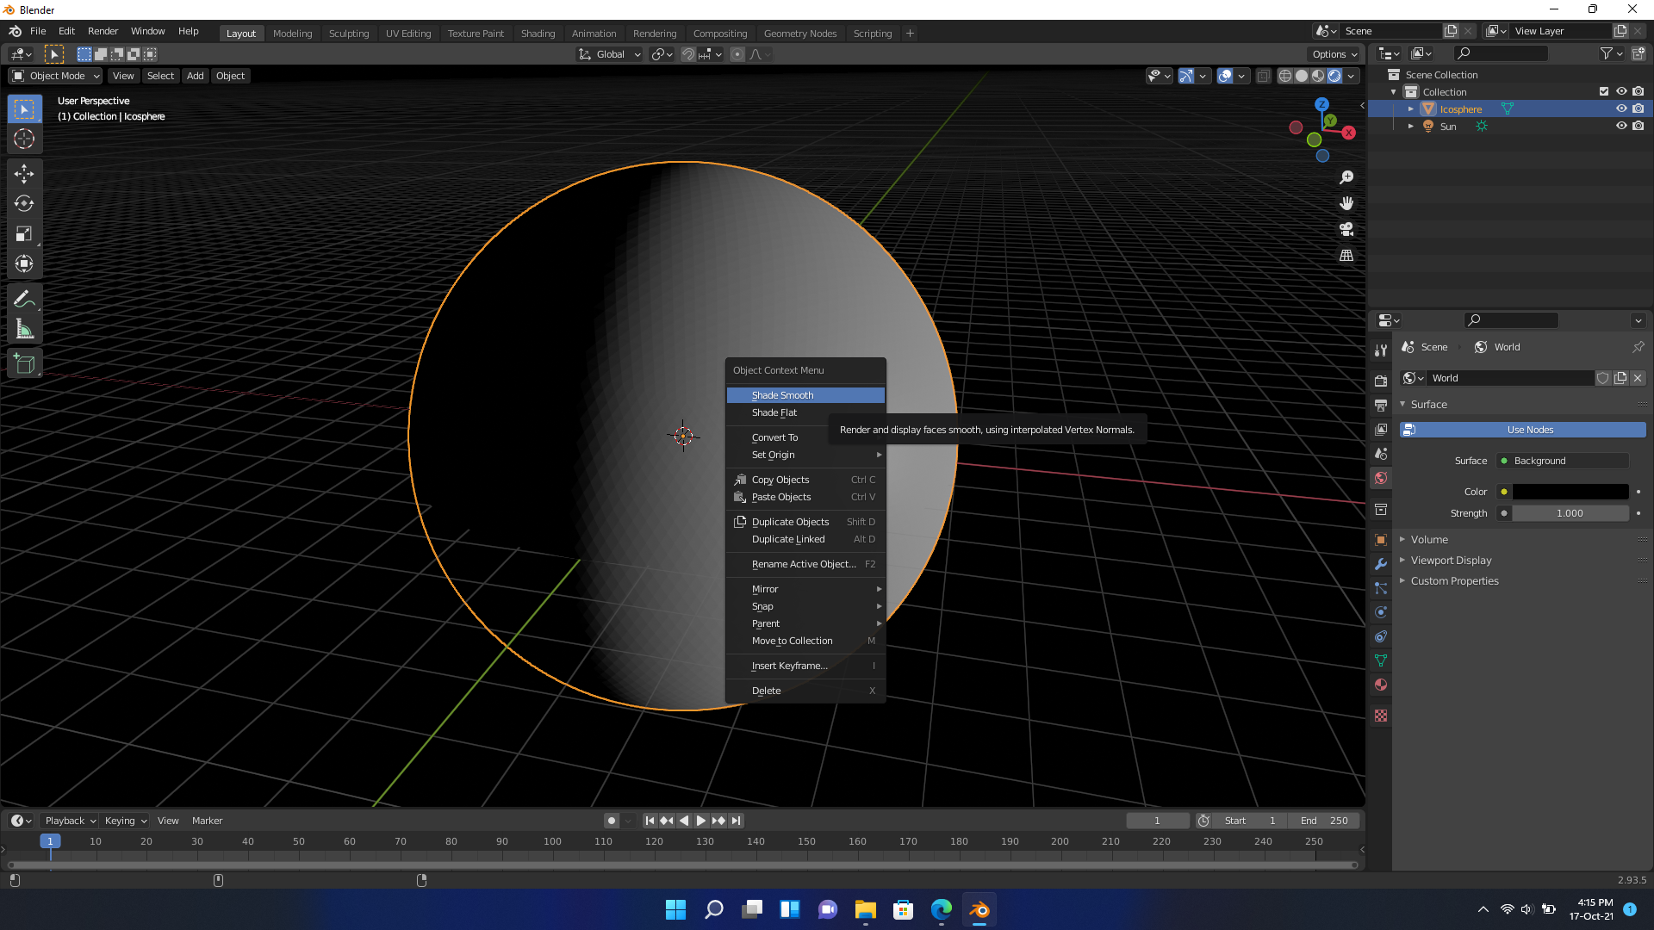Expand the Viewport Display panel
1654x930 pixels.
1451,560
